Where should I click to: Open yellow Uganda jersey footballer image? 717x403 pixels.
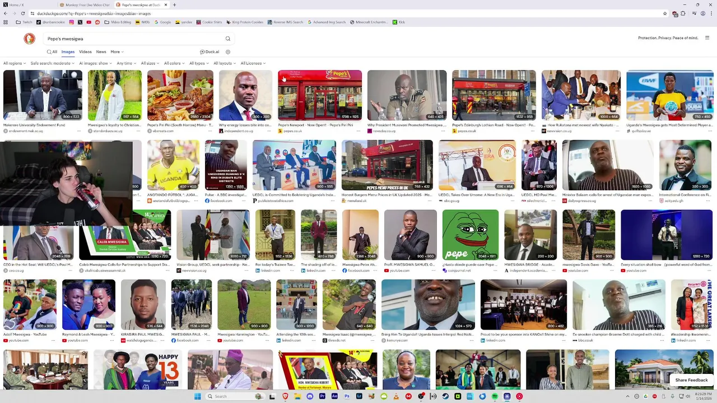[173, 165]
